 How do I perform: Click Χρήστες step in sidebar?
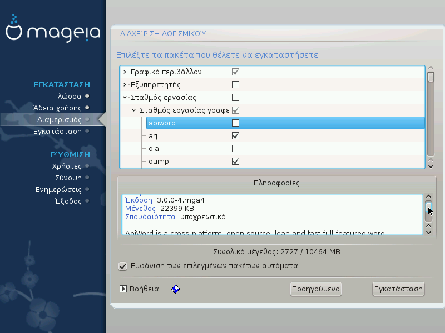tap(67, 166)
